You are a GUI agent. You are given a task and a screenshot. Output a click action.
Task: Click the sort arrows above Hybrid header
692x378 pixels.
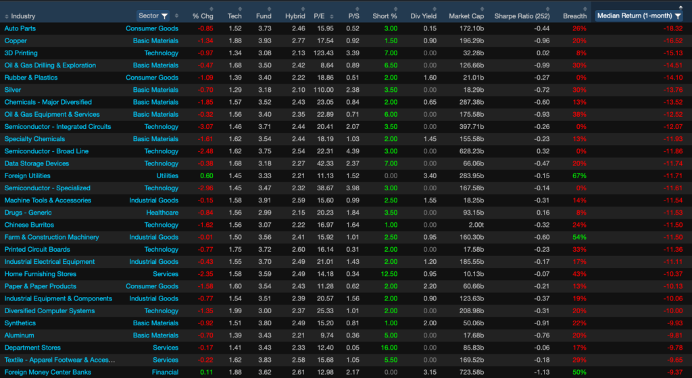[x=303, y=9]
